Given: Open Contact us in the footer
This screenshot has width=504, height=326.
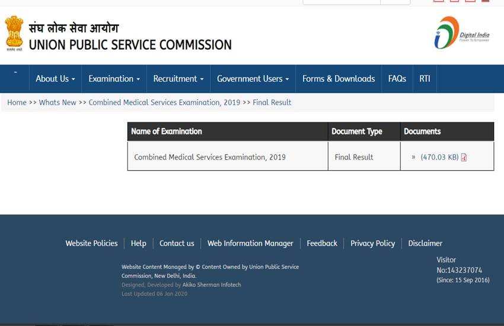Looking at the screenshot, I should click(x=177, y=243).
